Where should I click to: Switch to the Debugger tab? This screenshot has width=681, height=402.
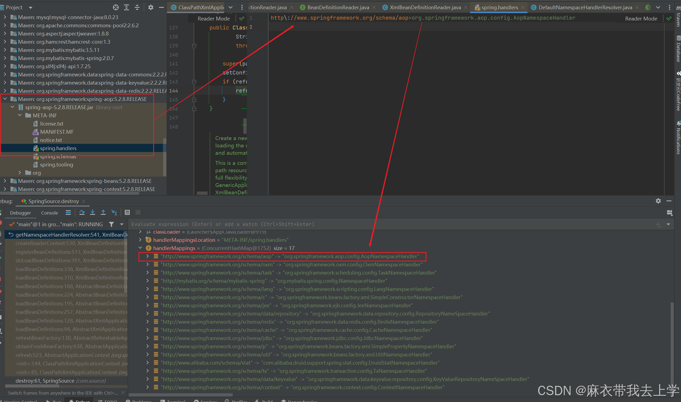point(20,213)
